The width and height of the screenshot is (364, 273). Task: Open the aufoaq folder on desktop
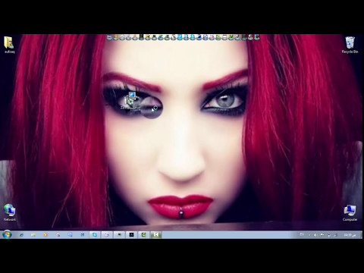click(9, 45)
